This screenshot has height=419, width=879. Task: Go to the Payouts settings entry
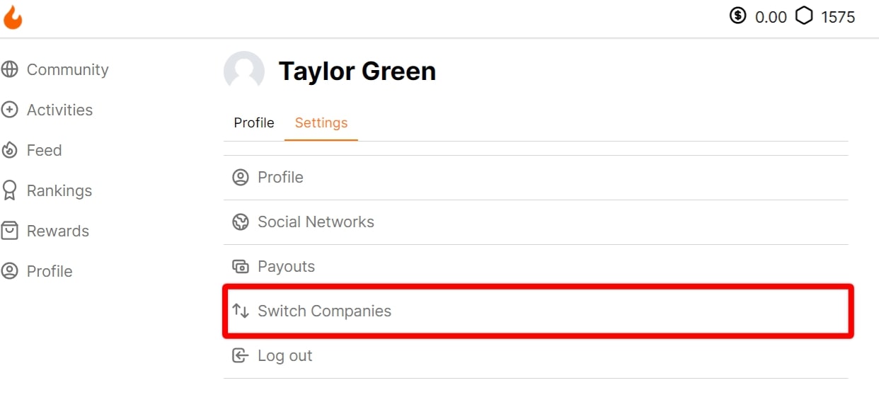[x=536, y=267]
